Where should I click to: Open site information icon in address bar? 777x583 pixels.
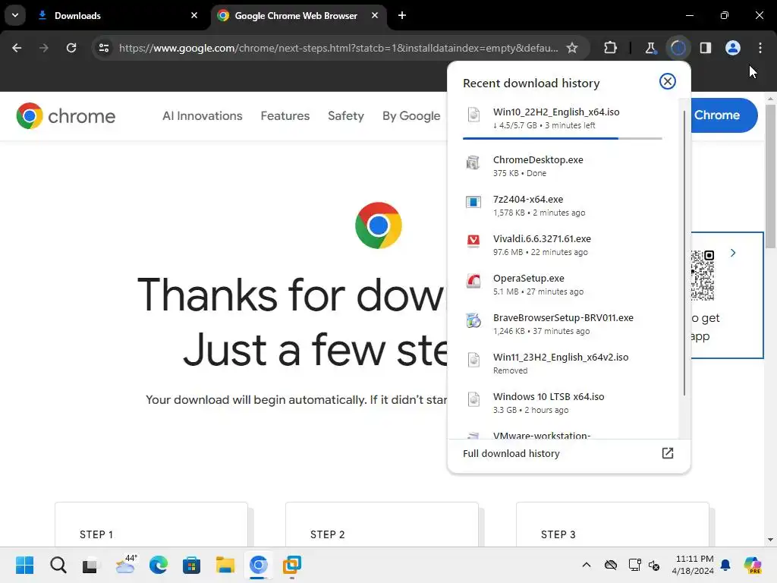[104, 48]
